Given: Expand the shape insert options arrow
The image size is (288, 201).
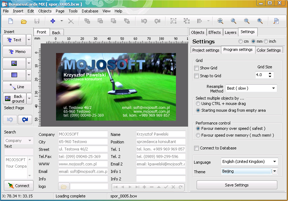Looking at the screenshot, I should (29, 75).
